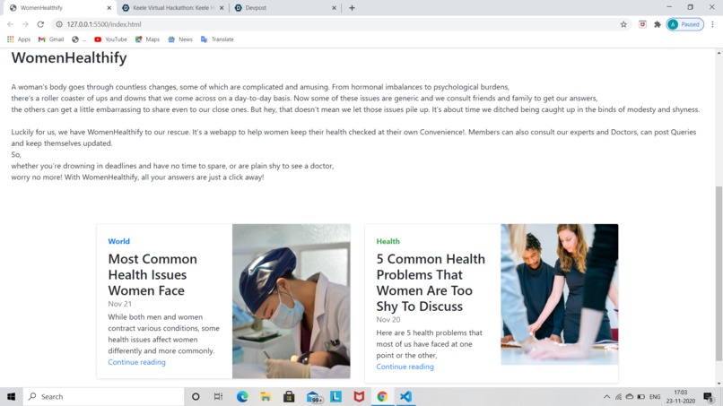Open Most Common Health Issues Women Face article
This screenshot has width=723, height=406.
point(152,274)
